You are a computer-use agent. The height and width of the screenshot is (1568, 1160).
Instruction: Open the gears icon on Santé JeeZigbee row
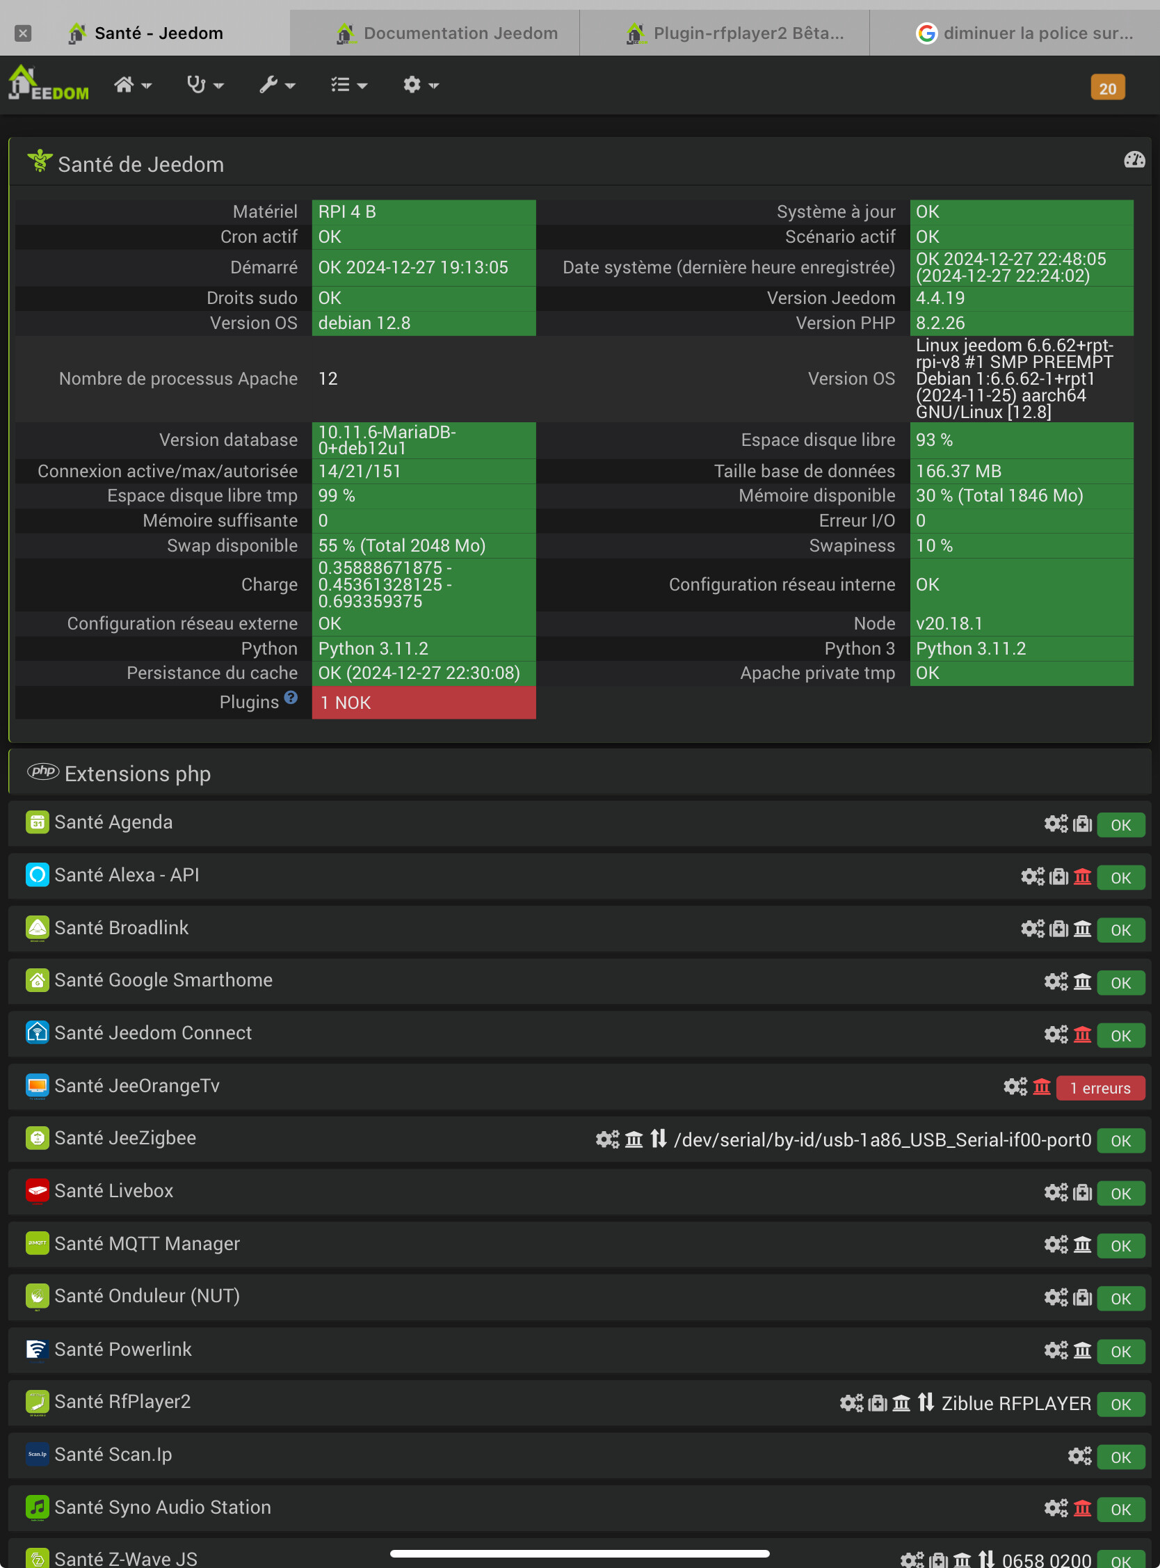[607, 1139]
